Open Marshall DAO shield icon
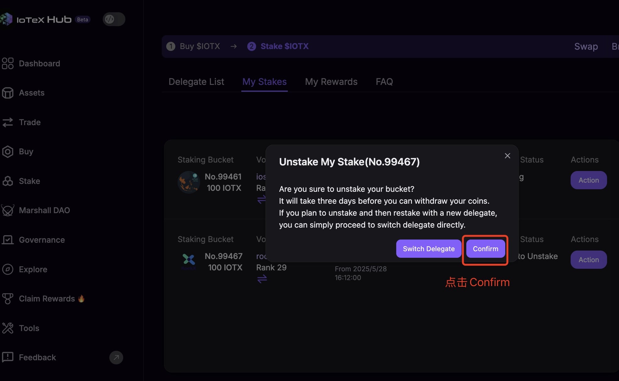The width and height of the screenshot is (619, 381). pos(8,210)
